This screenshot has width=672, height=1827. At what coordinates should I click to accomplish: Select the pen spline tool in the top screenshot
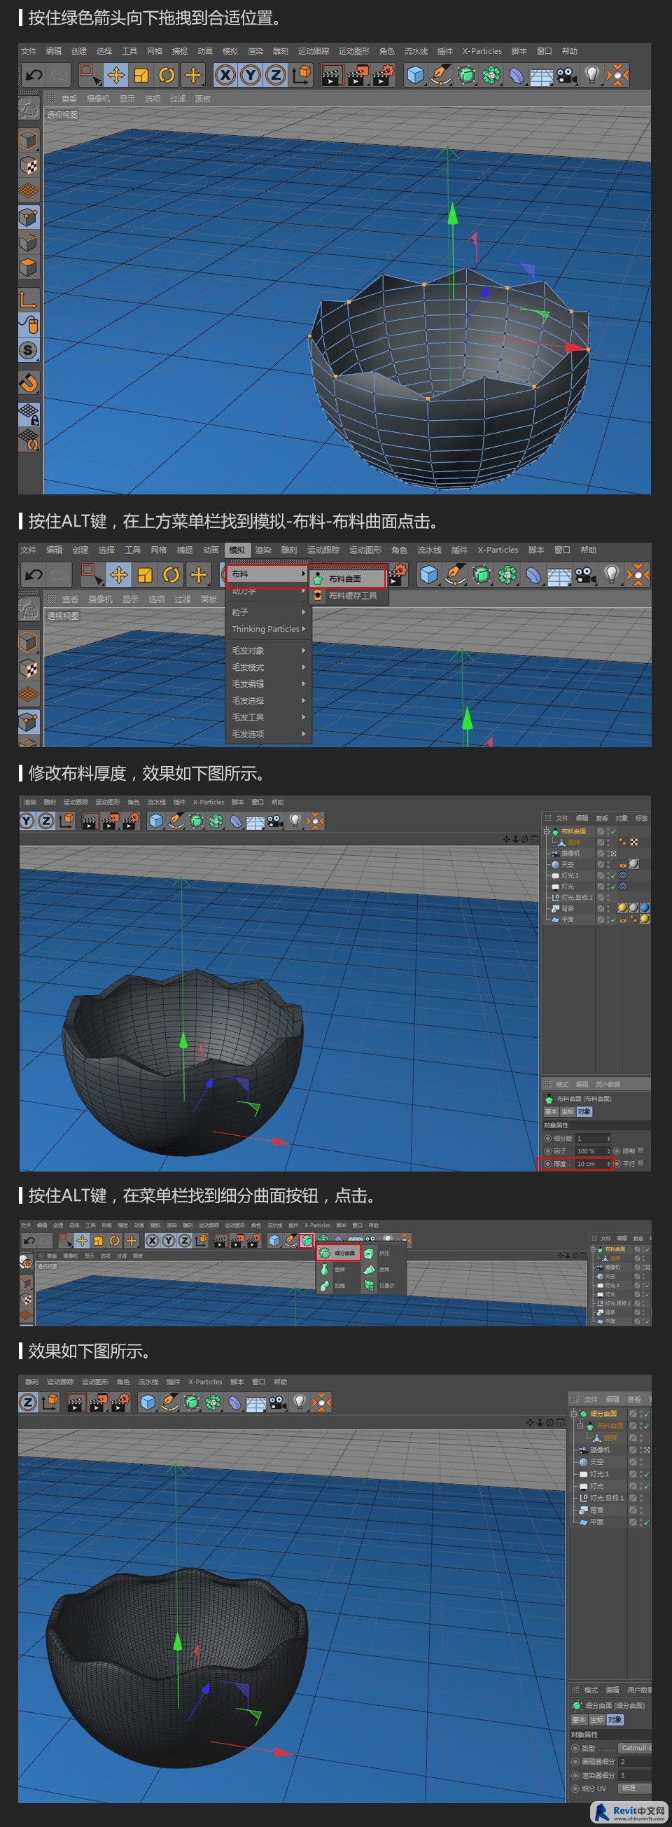click(441, 75)
